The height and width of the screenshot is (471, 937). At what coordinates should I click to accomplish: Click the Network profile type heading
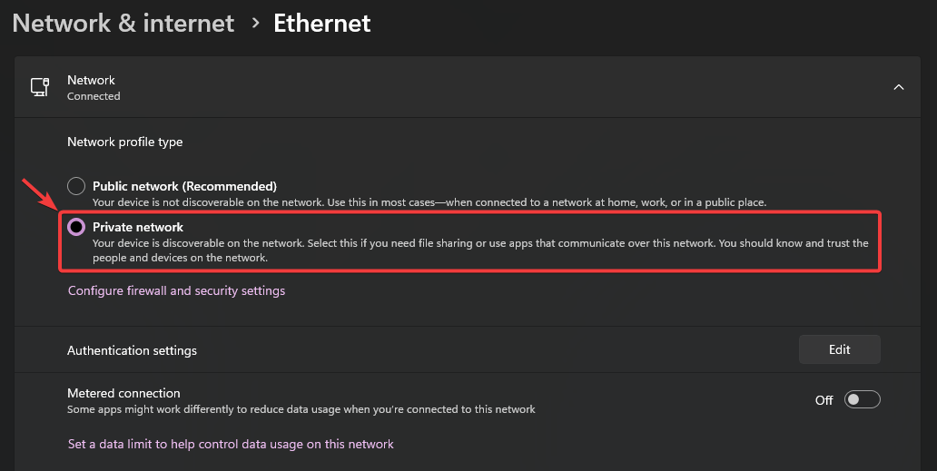124,142
